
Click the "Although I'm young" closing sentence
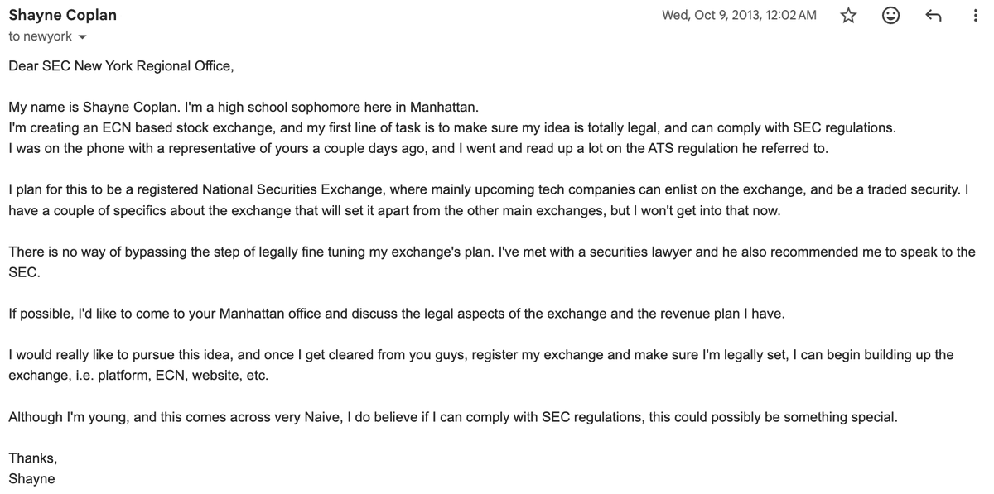click(x=453, y=417)
